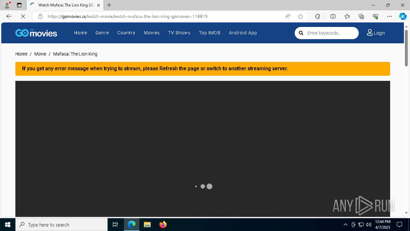The width and height of the screenshot is (410, 231).
Task: Click the scrollbar up arrow
Action: coord(406,26)
